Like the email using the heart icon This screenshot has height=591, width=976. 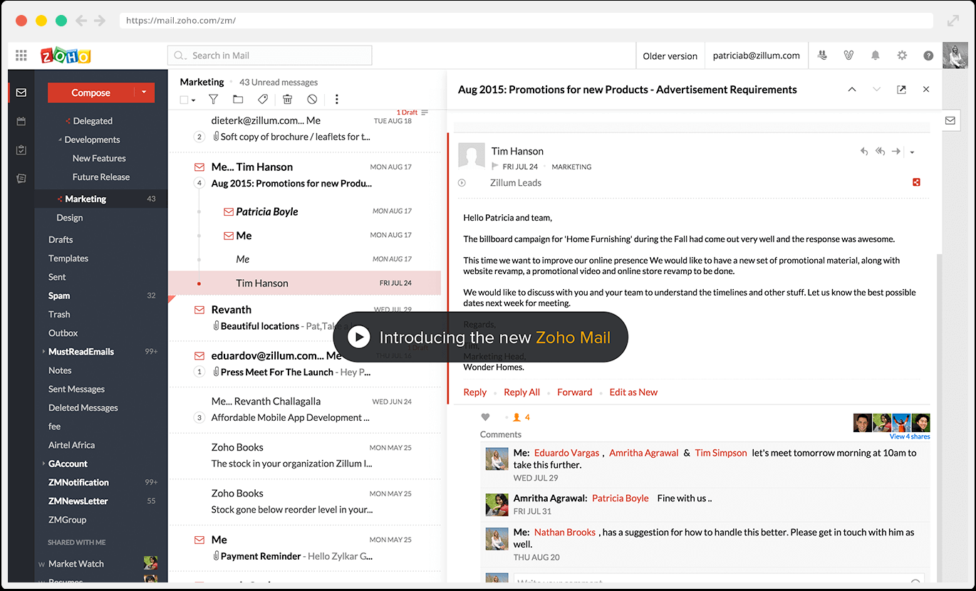click(485, 417)
